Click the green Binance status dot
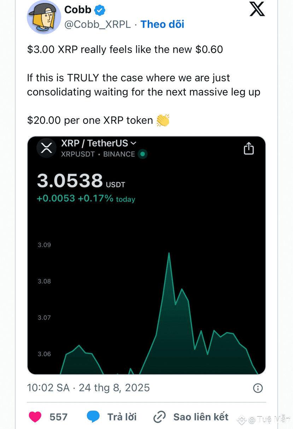 (x=142, y=154)
